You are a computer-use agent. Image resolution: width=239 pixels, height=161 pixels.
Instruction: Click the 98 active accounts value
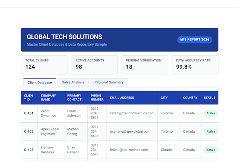[79, 67]
